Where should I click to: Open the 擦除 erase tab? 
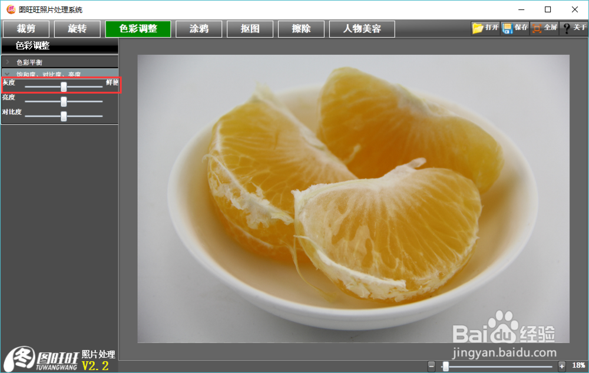(301, 29)
